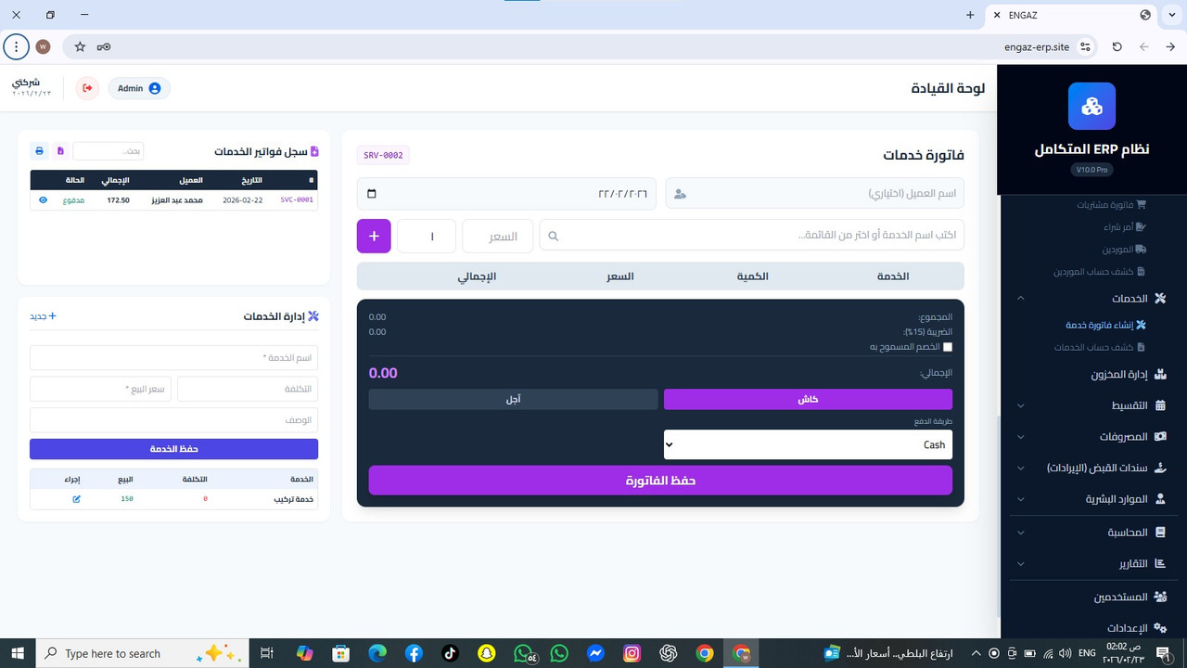This screenshot has width=1187, height=668.
Task: Export invoice log using the purple document icon
Action: (x=59, y=150)
